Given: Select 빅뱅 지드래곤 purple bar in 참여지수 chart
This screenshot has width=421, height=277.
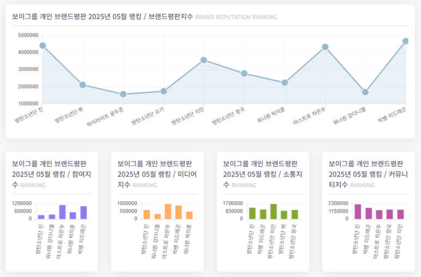Looking at the screenshot, I should [x=84, y=213].
